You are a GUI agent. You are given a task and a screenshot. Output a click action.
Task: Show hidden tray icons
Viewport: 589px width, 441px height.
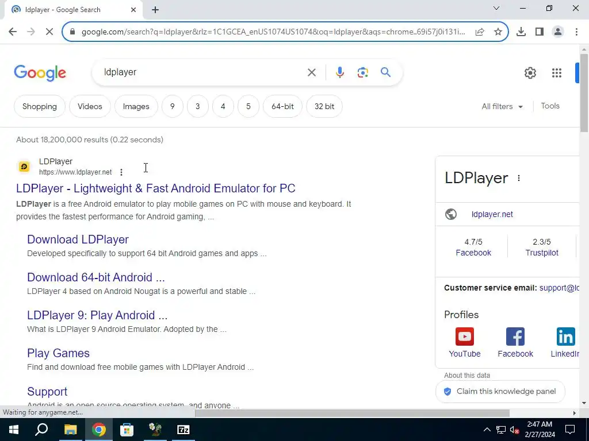click(487, 430)
